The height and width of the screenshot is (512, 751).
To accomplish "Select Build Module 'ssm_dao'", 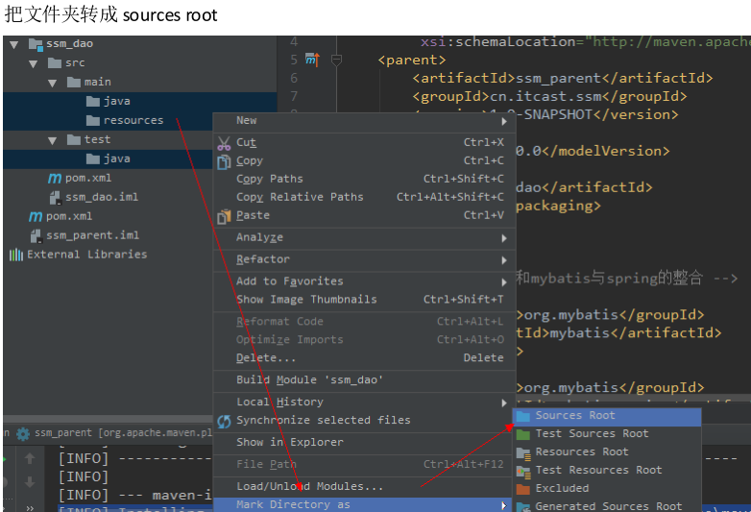I will pyautogui.click(x=364, y=380).
